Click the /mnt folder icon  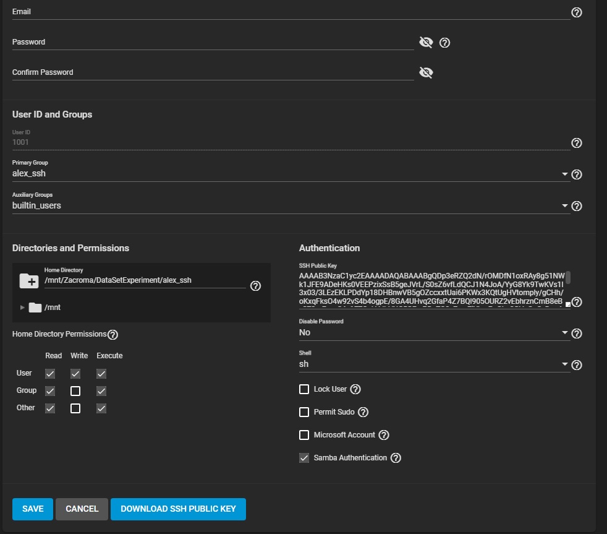click(35, 308)
